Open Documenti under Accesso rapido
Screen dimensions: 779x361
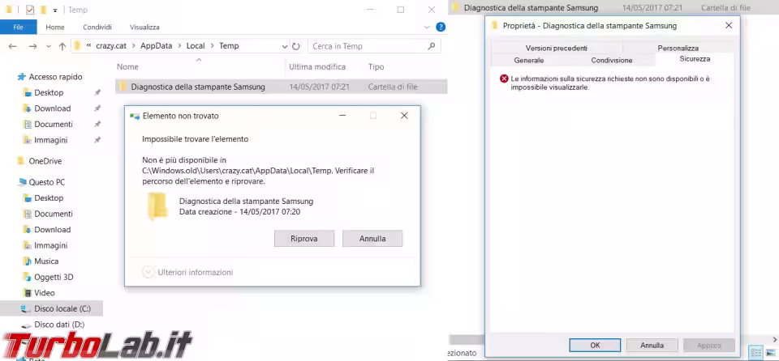pos(54,125)
